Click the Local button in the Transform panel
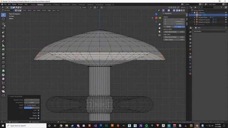Screen dimensions: 228x128 180,27
